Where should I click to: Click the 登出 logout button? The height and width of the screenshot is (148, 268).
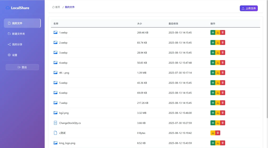[22, 67]
